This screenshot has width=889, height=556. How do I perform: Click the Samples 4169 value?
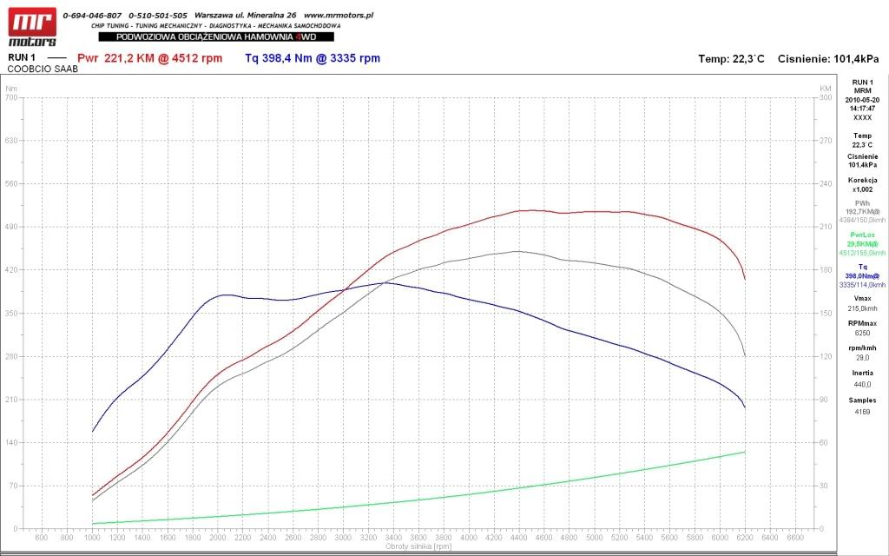pyautogui.click(x=862, y=406)
